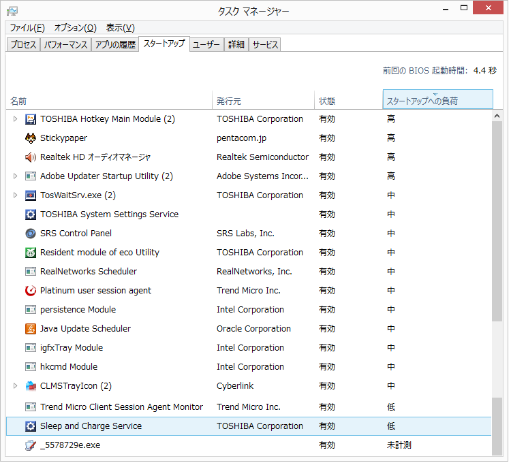Expand the TOSHIBA Hotkey Main Module group
The height and width of the screenshot is (463, 511).
(x=16, y=119)
